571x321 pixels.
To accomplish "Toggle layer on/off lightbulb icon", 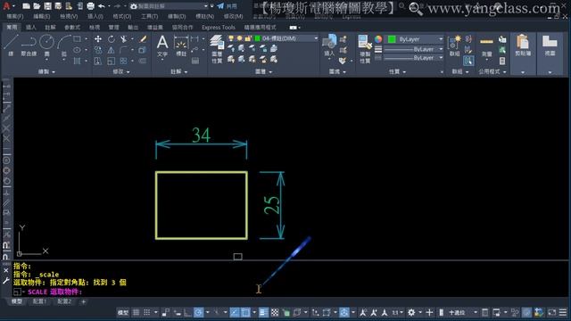I will pyautogui.click(x=231, y=38).
